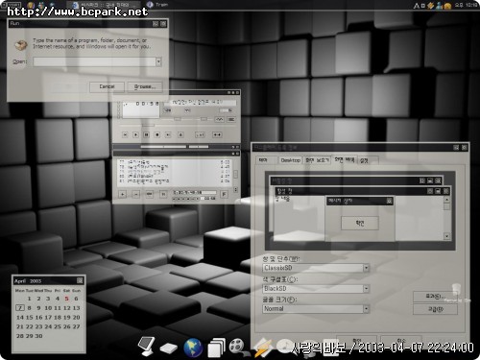Expand the Open dropdown in Run dialog
Image resolution: width=480 pixels, height=360 pixels.
pos(158,61)
